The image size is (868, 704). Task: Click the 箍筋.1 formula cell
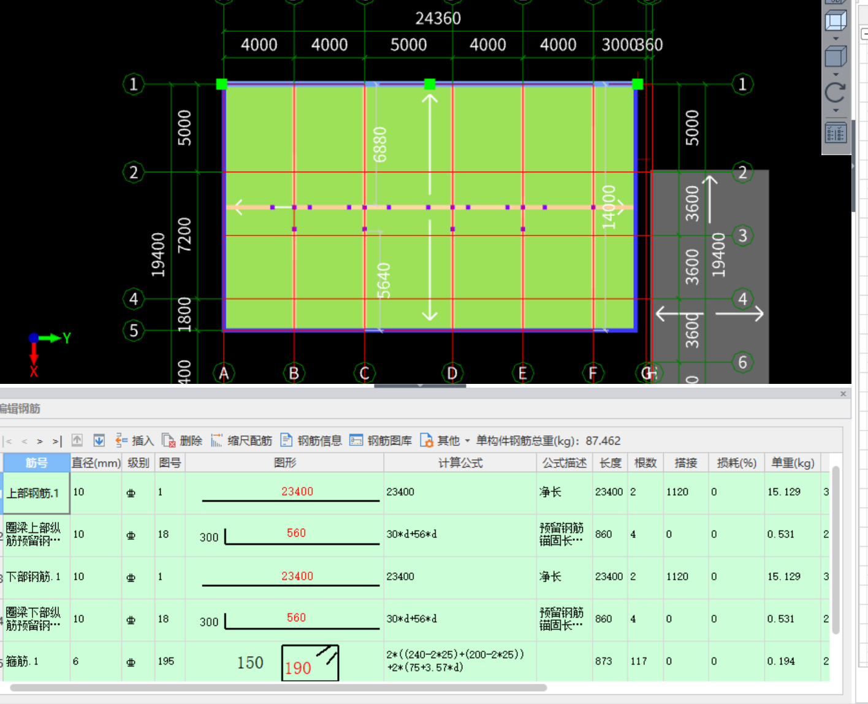(x=460, y=661)
